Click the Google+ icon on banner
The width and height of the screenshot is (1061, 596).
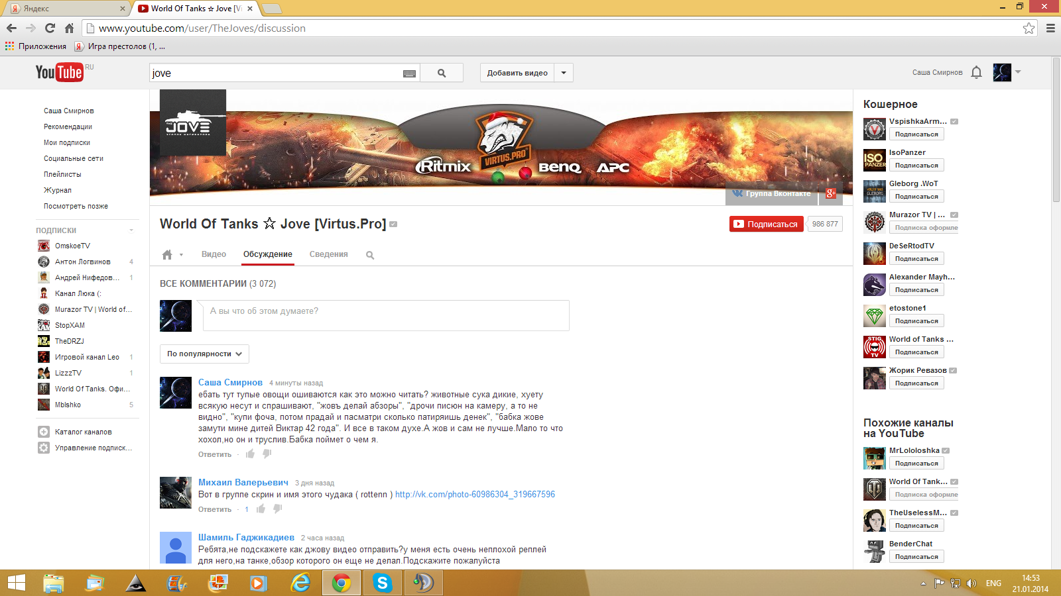pos(831,193)
